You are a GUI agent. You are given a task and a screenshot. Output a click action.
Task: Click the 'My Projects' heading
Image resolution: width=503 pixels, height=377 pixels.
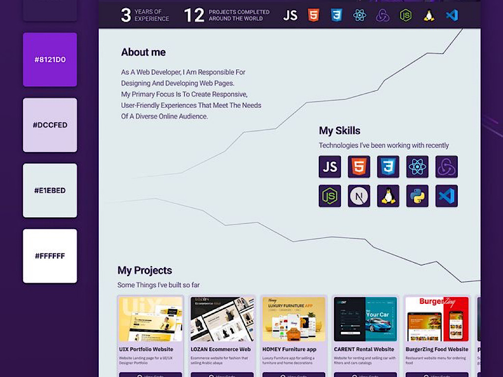coord(145,270)
